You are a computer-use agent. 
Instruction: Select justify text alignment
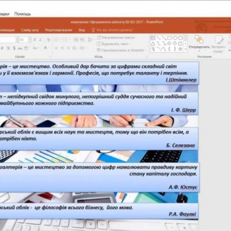pyautogui.click(x=74, y=48)
